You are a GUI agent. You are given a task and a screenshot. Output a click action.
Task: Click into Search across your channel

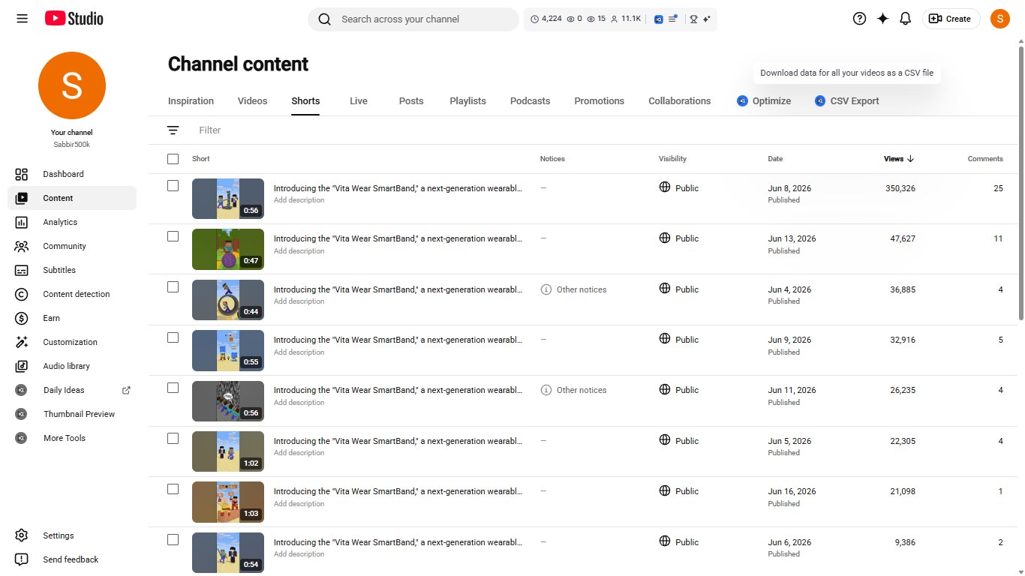pyautogui.click(x=413, y=19)
